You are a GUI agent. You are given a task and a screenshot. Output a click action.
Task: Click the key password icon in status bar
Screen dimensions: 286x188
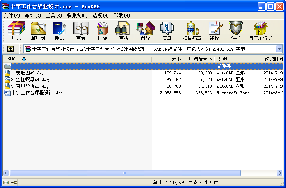tap(14, 183)
